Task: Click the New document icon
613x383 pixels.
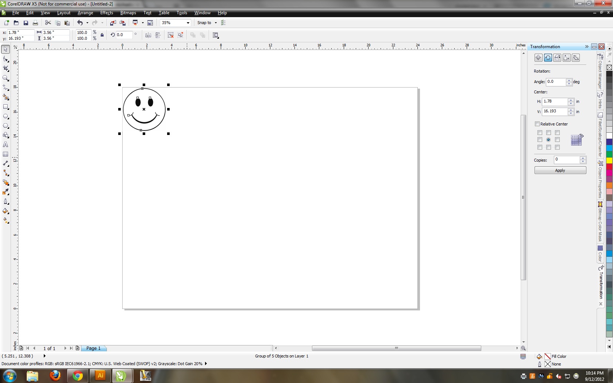Action: [7, 23]
